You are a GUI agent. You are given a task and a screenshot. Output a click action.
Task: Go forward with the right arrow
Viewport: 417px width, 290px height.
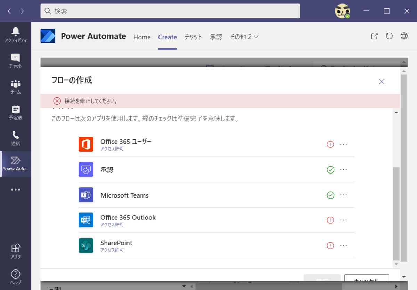[22, 11]
